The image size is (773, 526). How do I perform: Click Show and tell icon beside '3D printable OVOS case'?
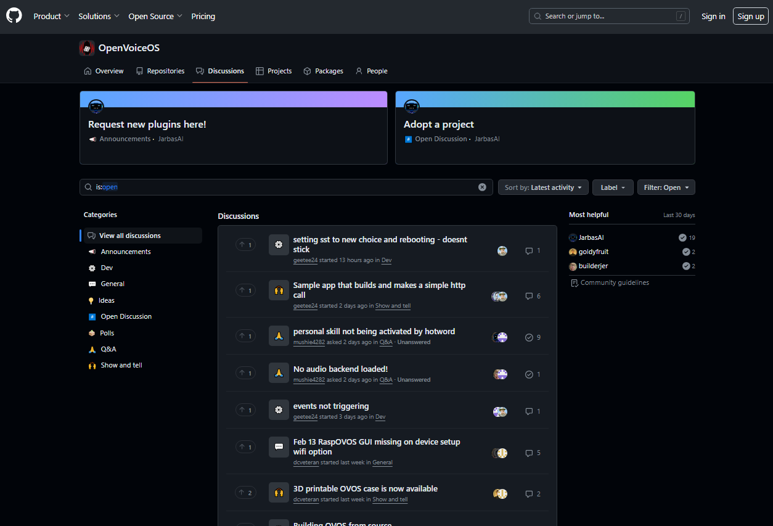click(x=279, y=493)
